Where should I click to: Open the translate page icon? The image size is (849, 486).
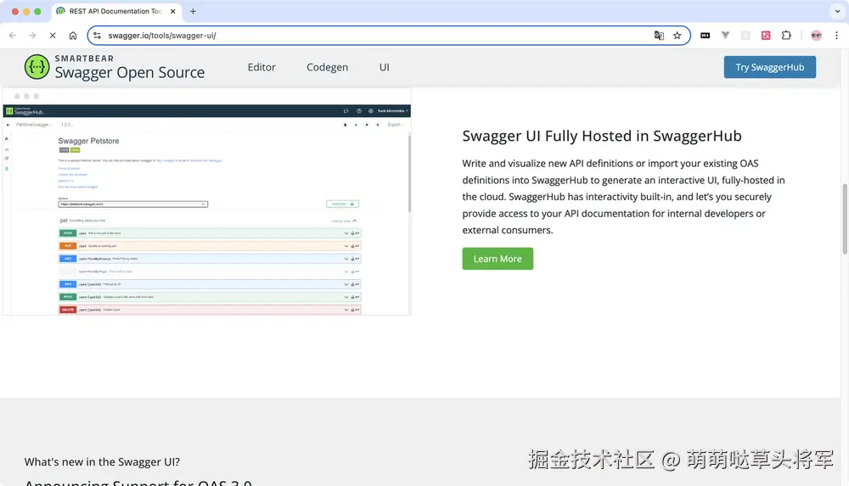[x=659, y=35]
